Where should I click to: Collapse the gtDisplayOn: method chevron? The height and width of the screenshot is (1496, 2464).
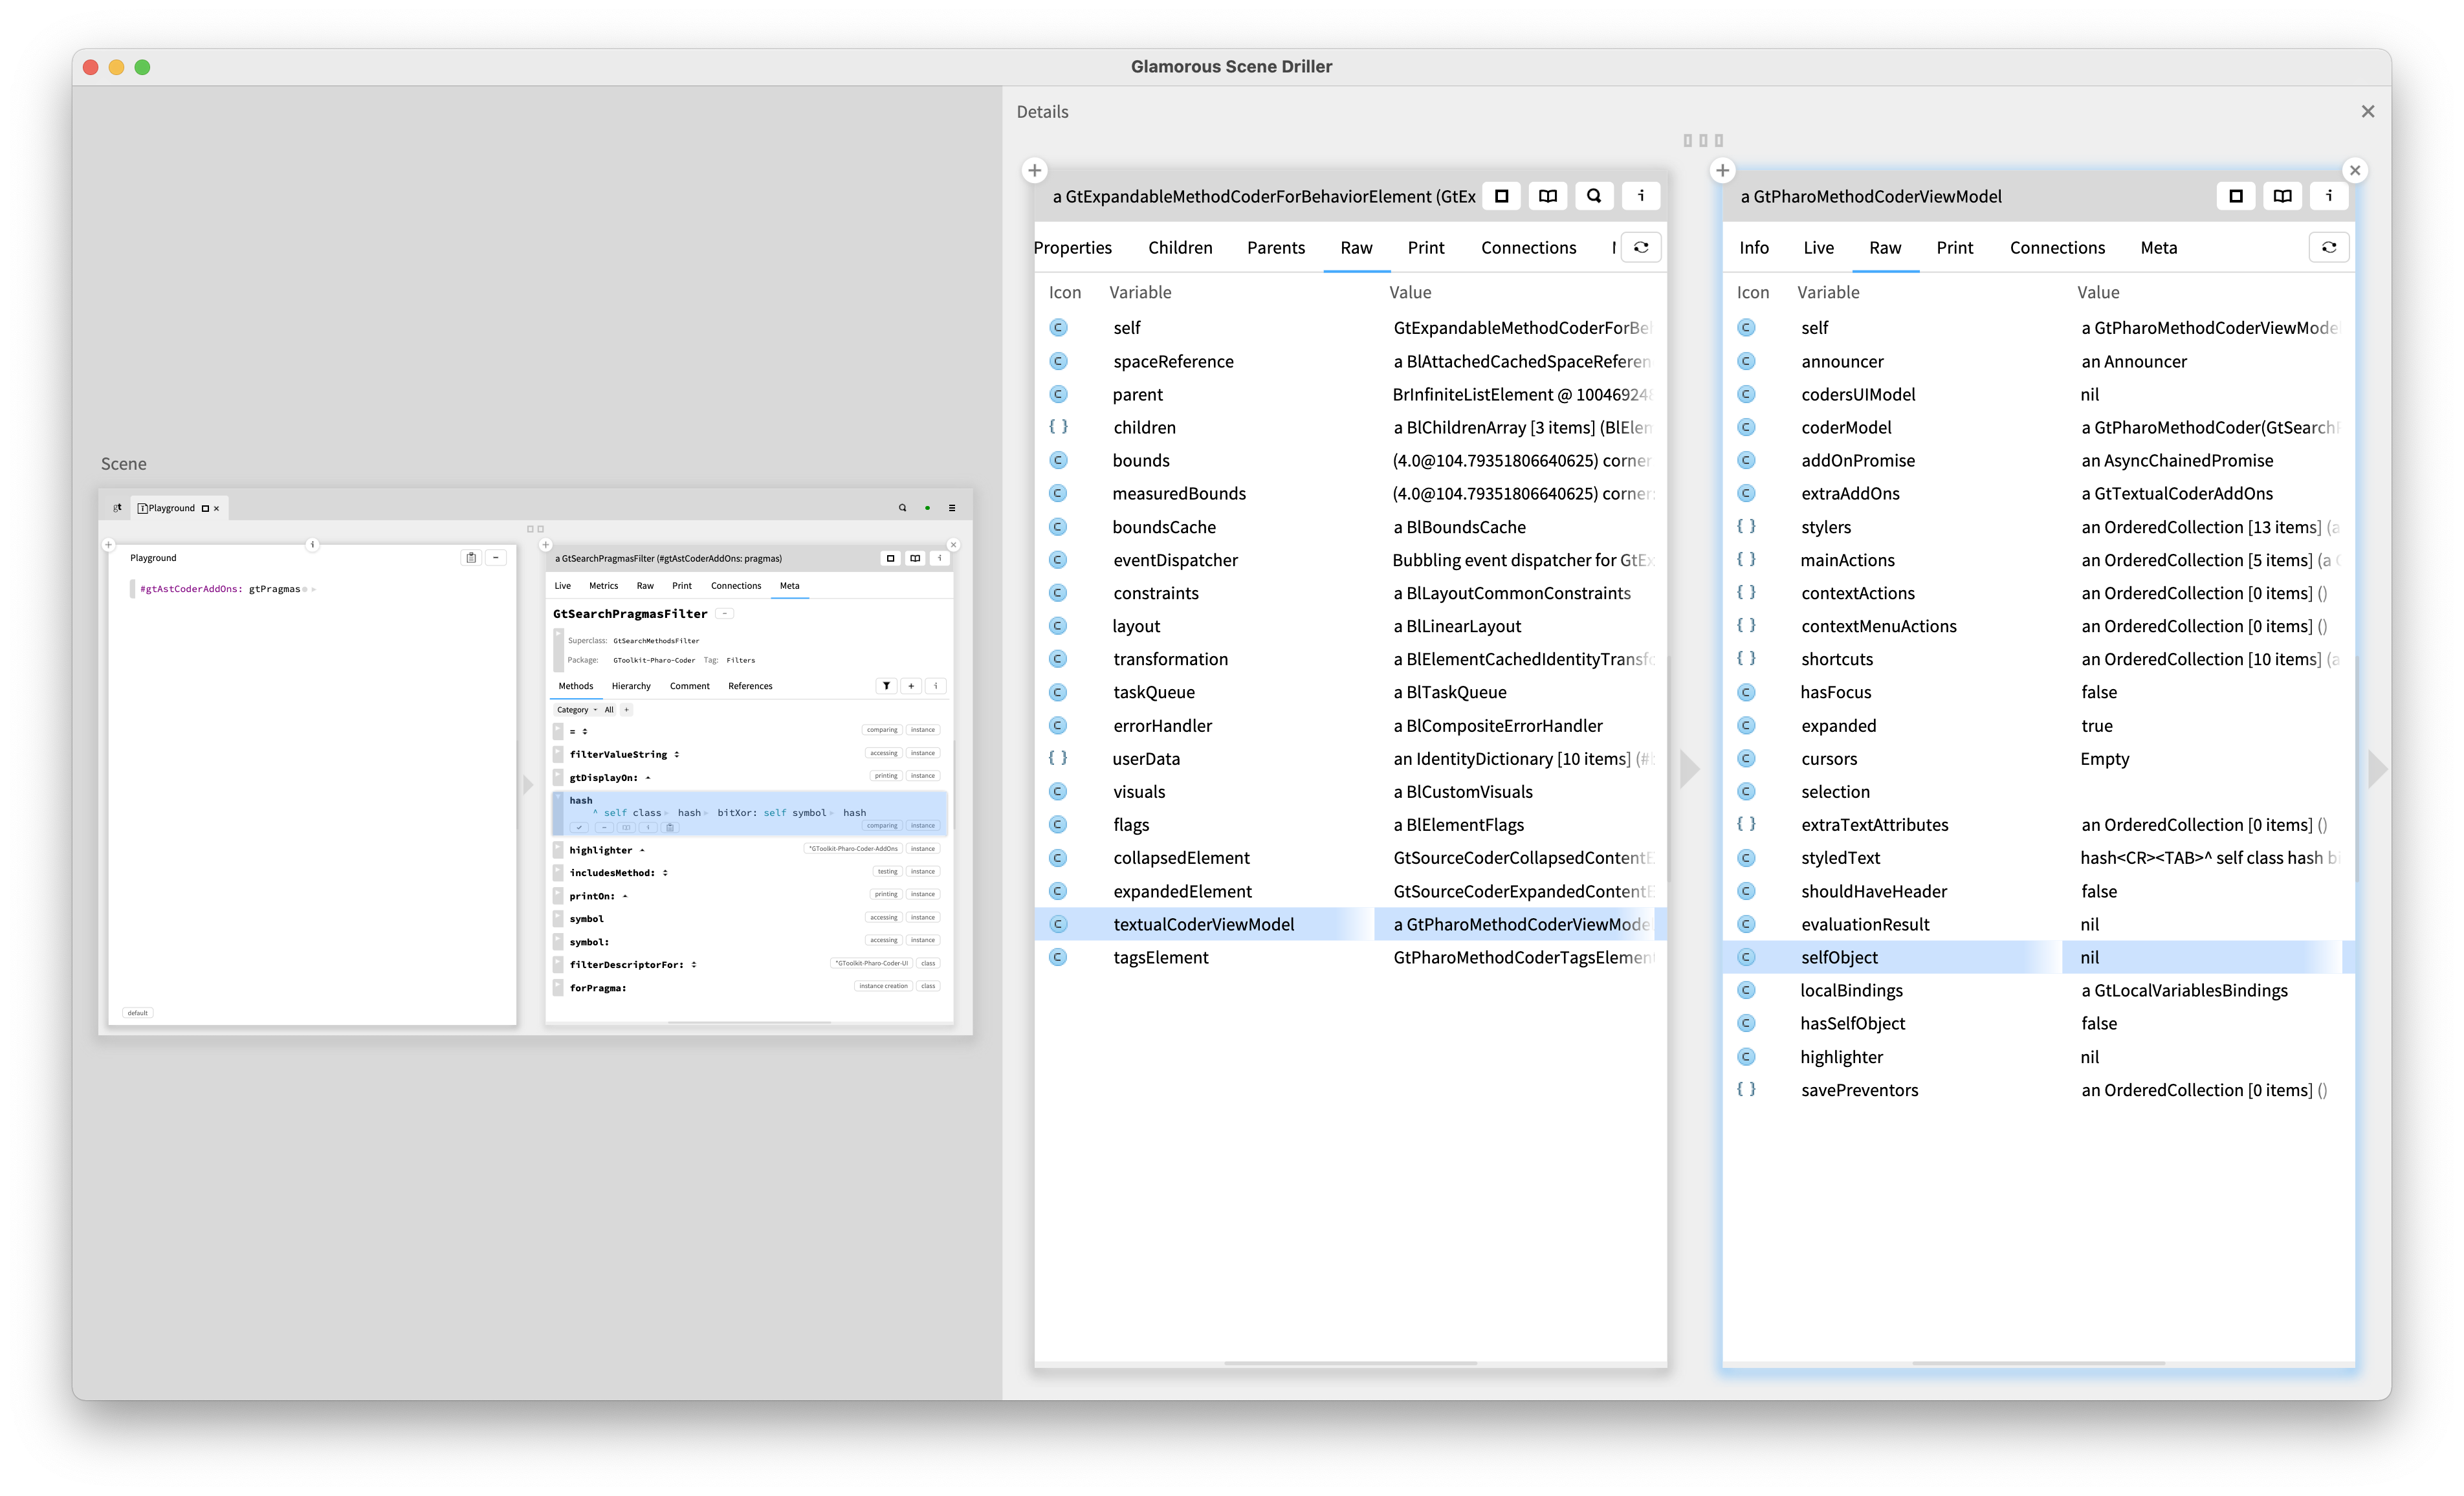pos(648,777)
